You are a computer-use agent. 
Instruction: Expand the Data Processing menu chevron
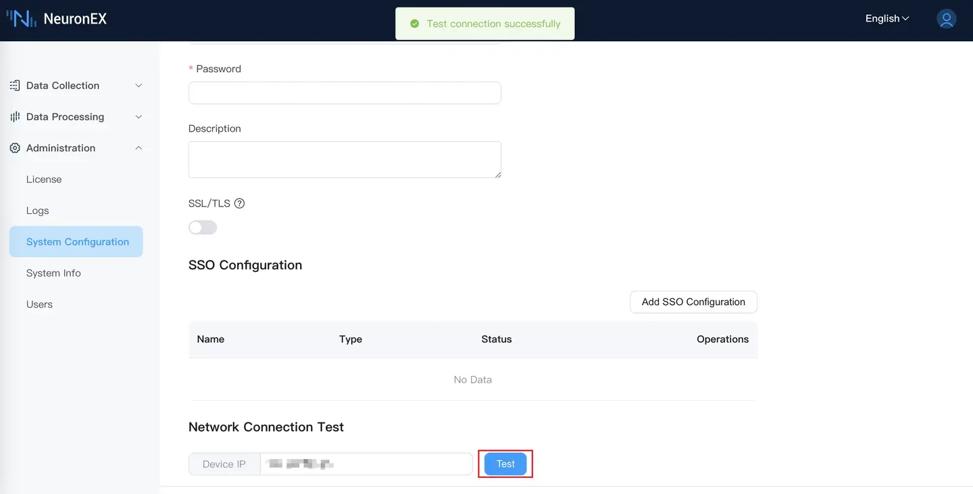(x=139, y=117)
